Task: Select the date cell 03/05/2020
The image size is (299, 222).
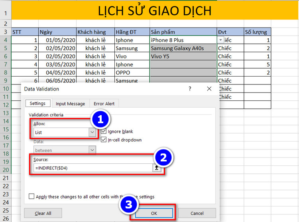Action: click(x=57, y=65)
